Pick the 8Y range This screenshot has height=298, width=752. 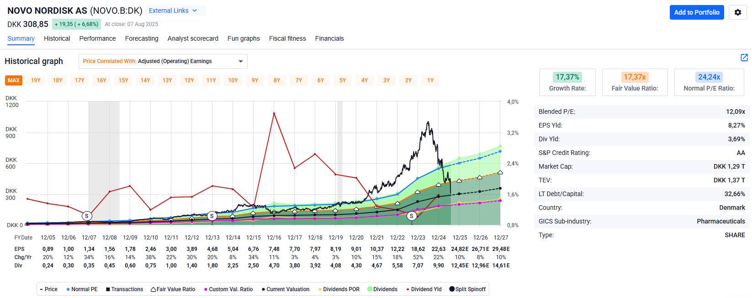[x=277, y=80]
